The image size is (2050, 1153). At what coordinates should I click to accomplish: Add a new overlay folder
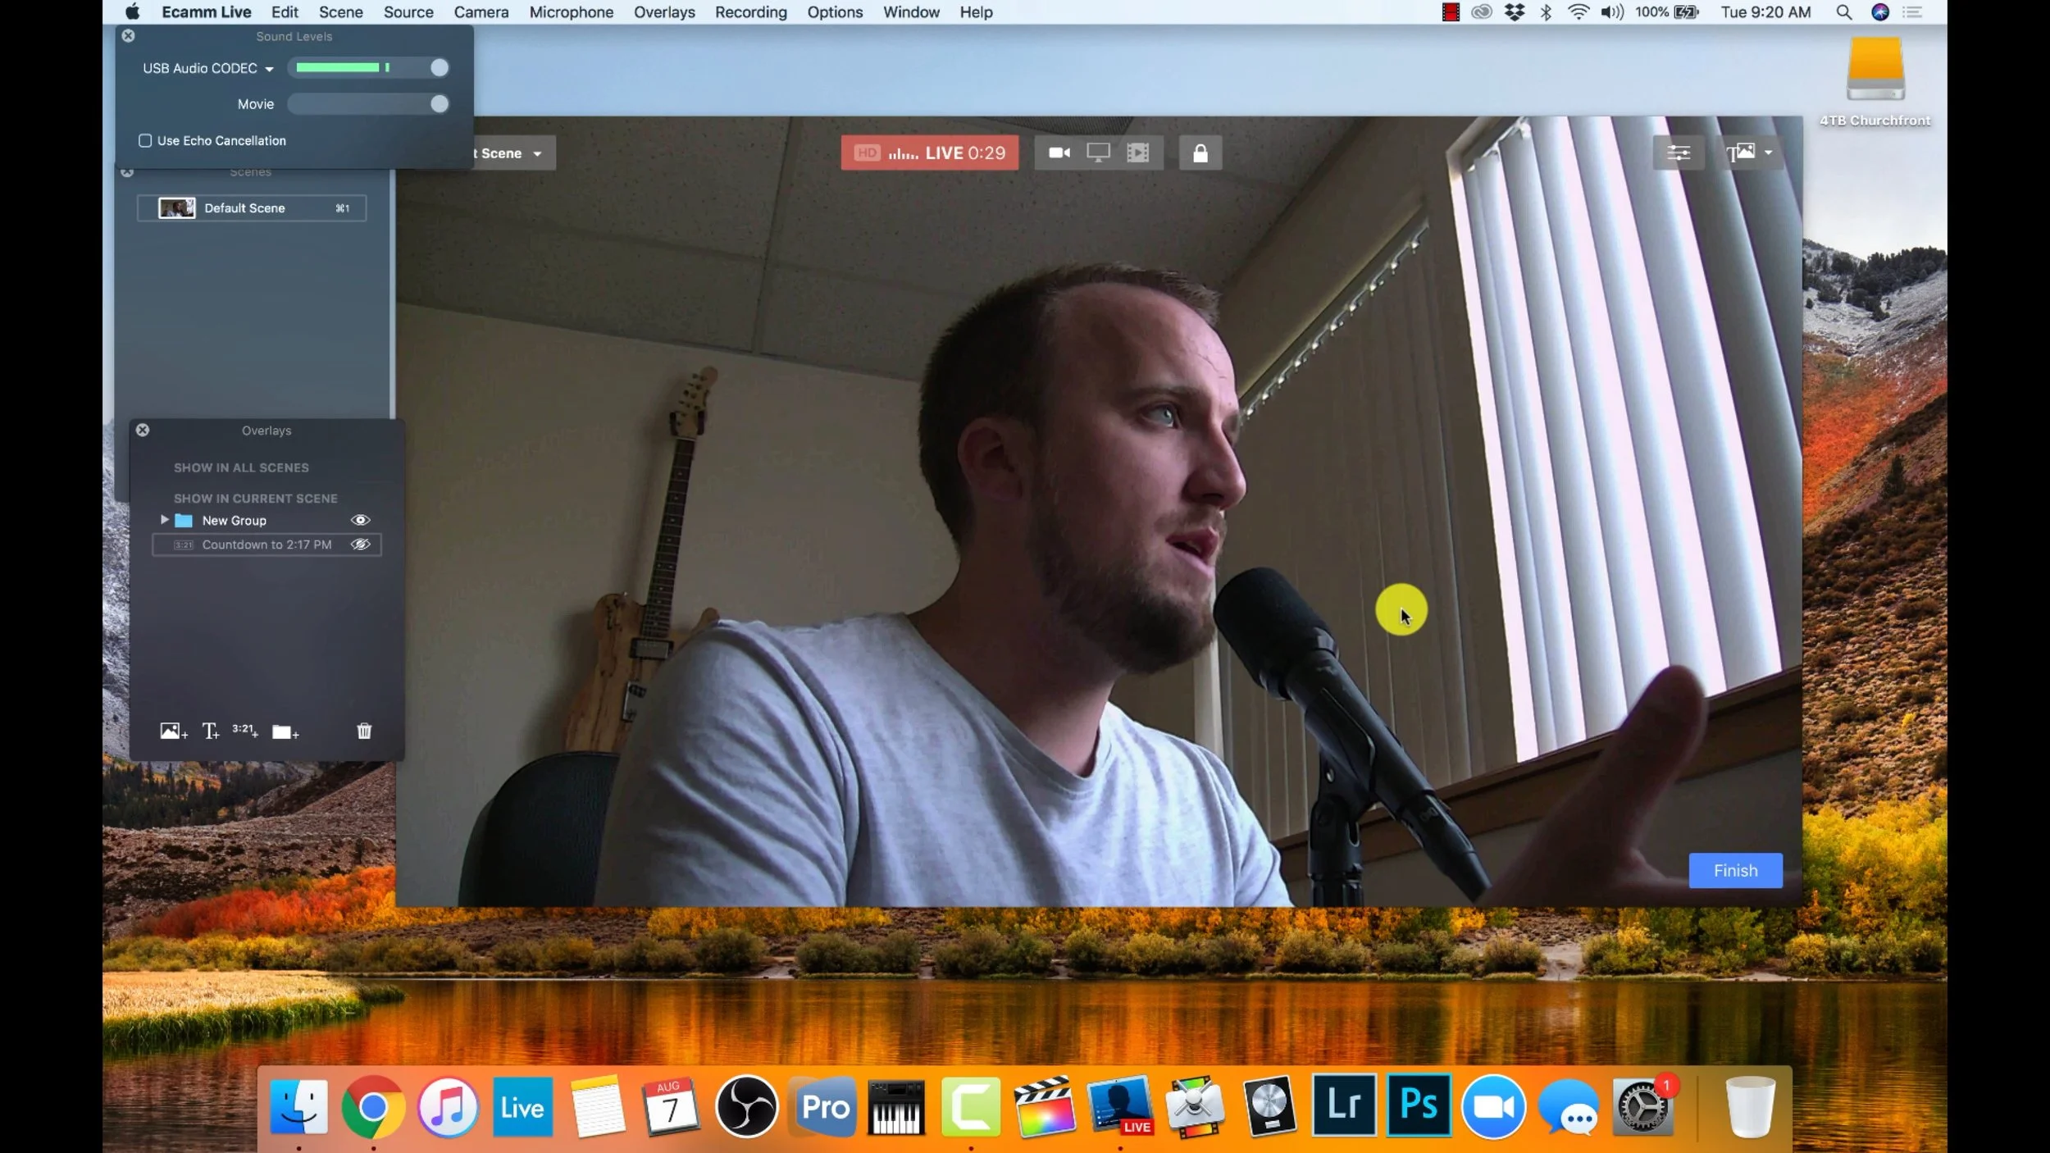coord(285,731)
